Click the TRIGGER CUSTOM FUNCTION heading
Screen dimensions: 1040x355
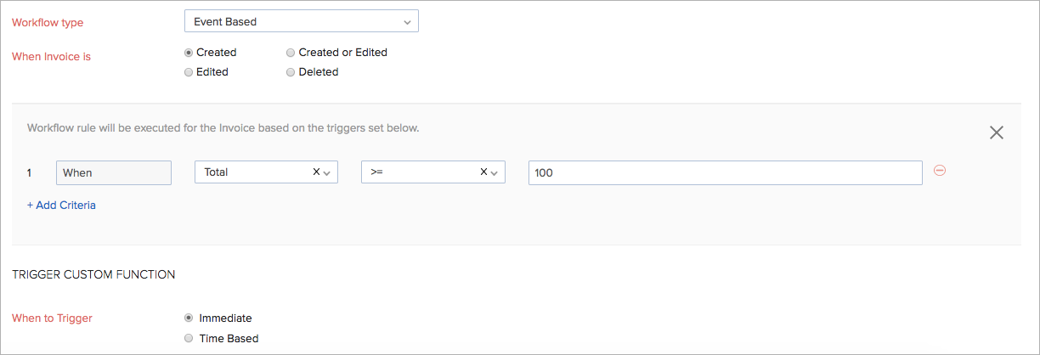click(93, 274)
